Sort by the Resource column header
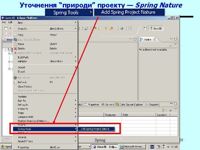Viewport: 200px width, 150px height. click(112, 115)
